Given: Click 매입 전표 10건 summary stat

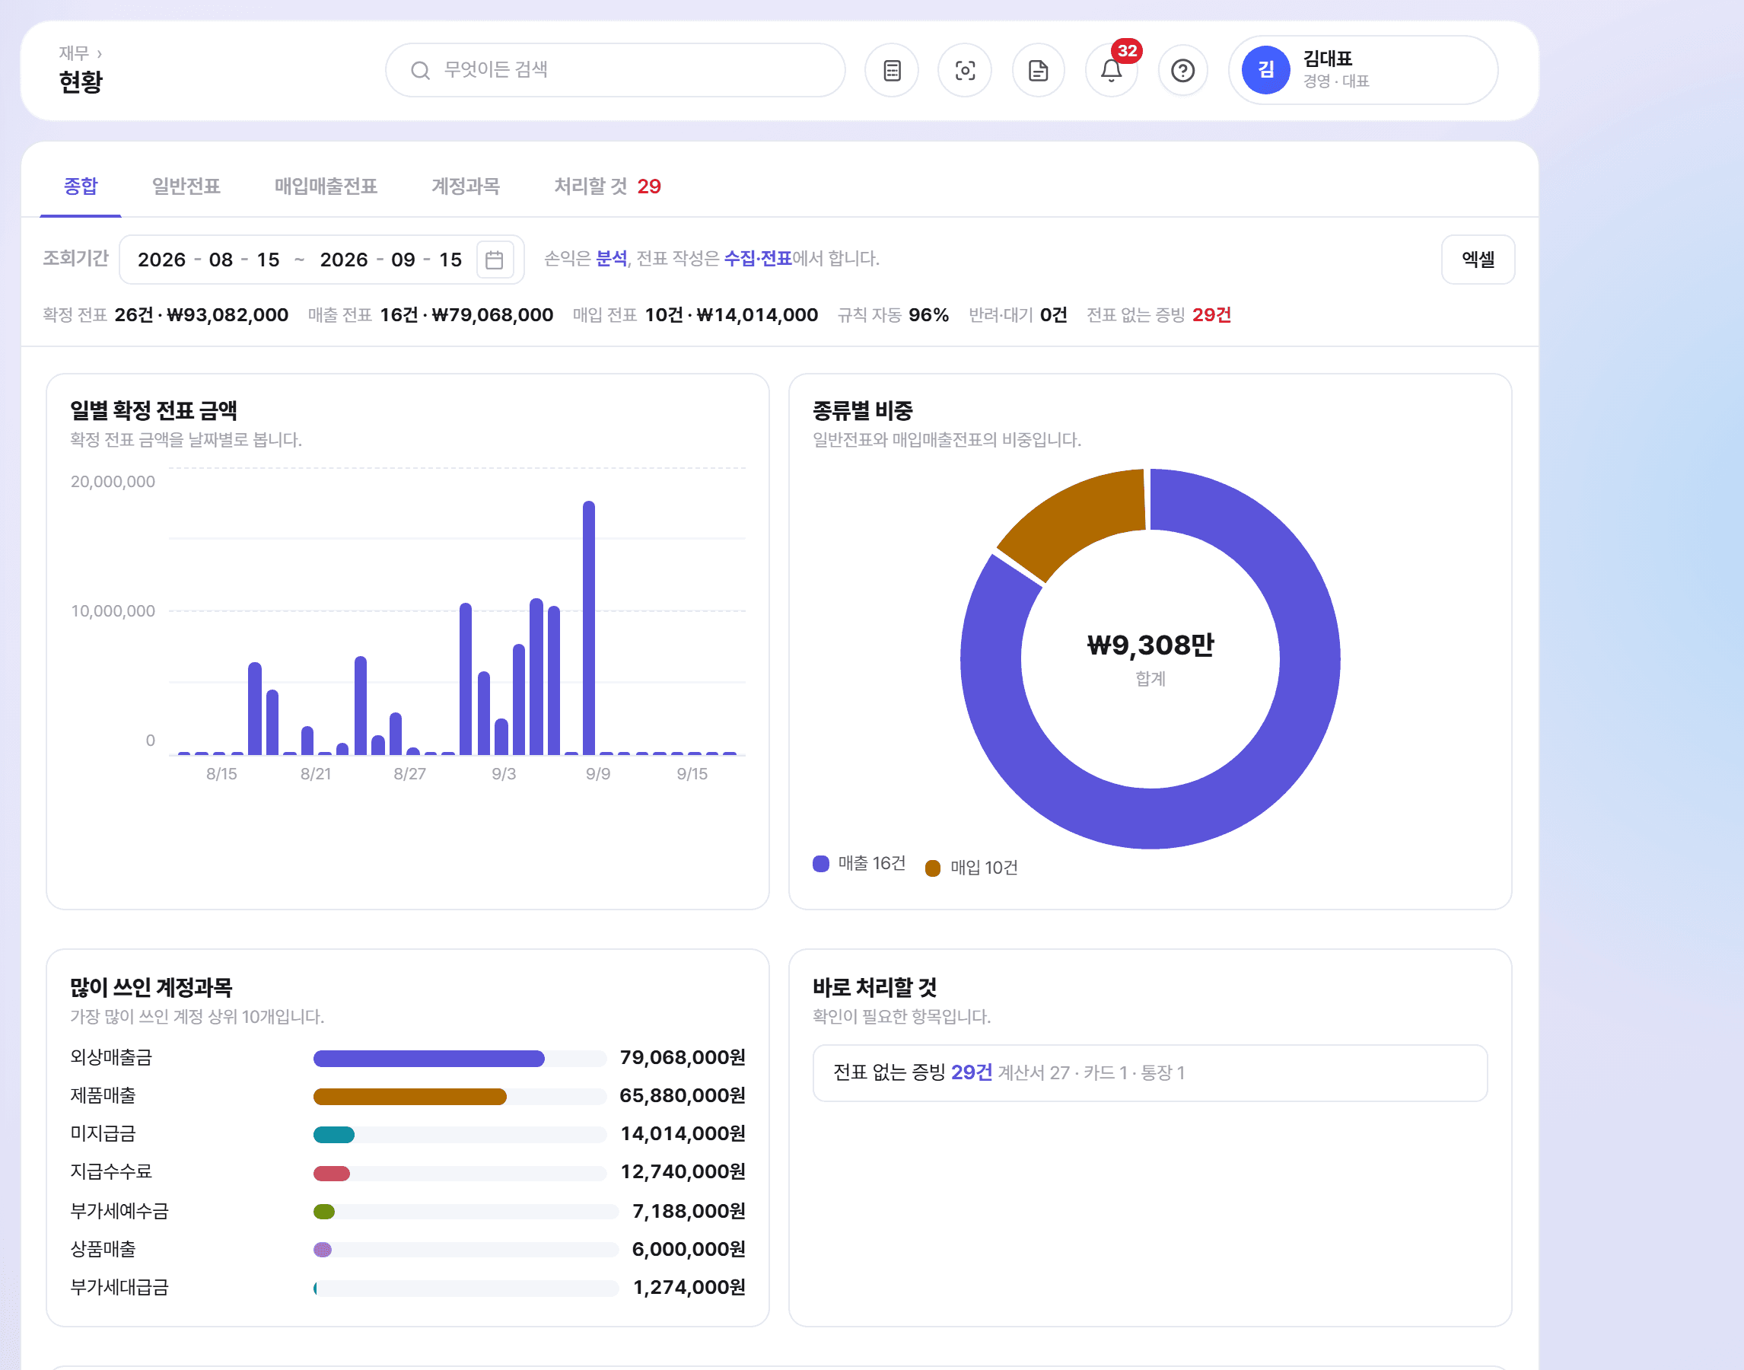Looking at the screenshot, I should coord(695,314).
